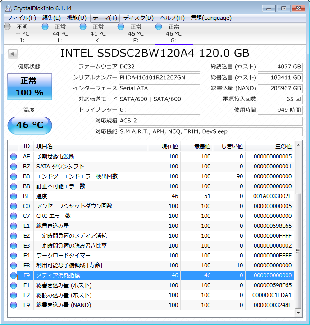Click status icon of F9 row
The image size is (310, 325).
pos(14,305)
